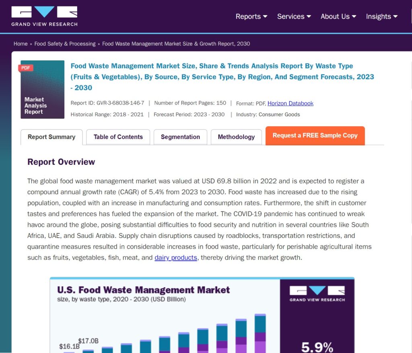Switch to Table of Contents tab

pos(118,137)
